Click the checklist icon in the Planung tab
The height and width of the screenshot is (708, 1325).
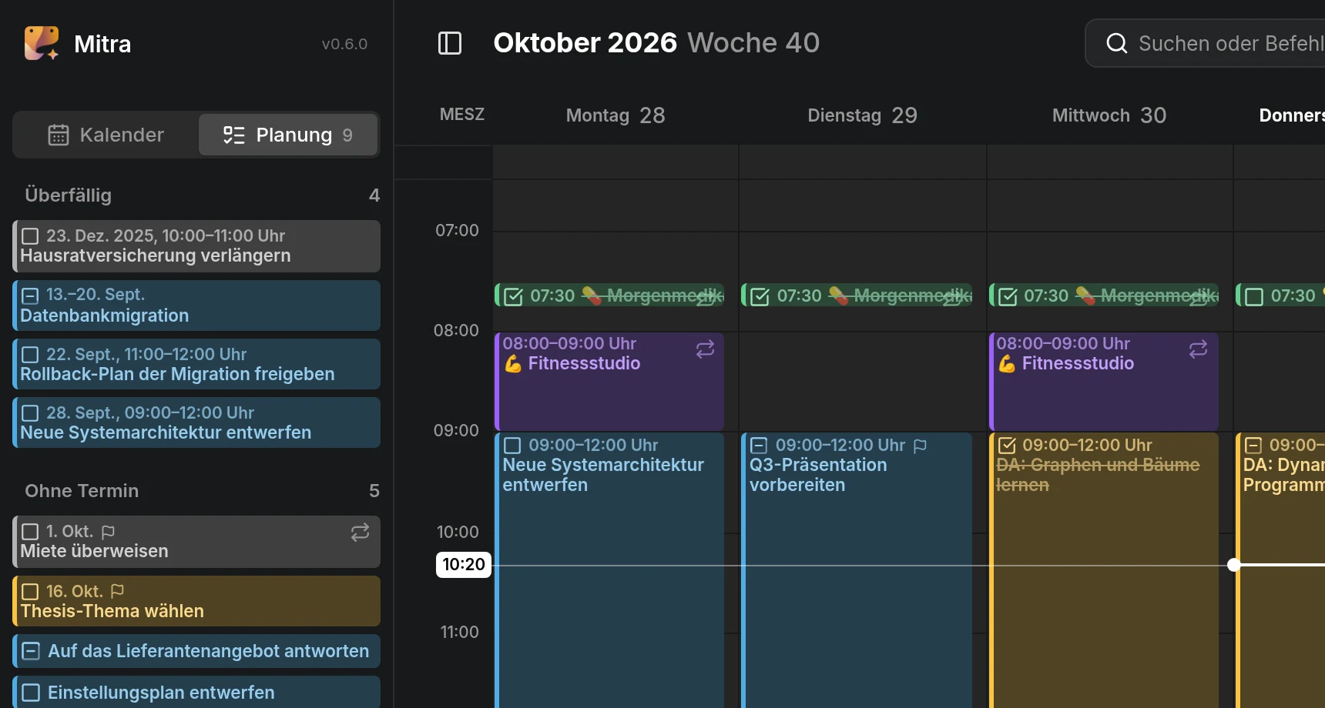pos(233,135)
